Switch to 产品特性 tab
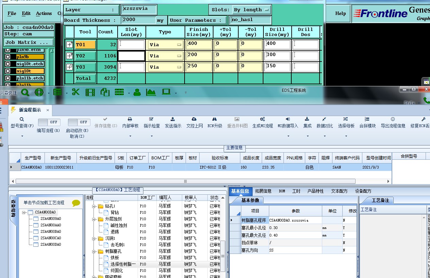This screenshot has width=430, height=278. click(x=316, y=191)
